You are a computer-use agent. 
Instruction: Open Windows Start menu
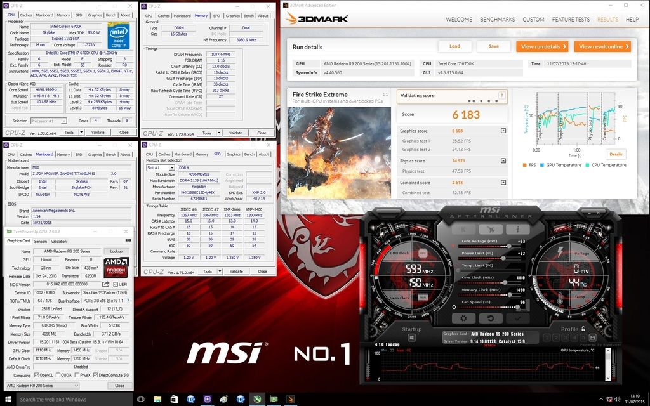(8, 400)
